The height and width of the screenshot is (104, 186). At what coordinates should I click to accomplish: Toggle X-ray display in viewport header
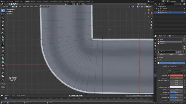point(142,7)
